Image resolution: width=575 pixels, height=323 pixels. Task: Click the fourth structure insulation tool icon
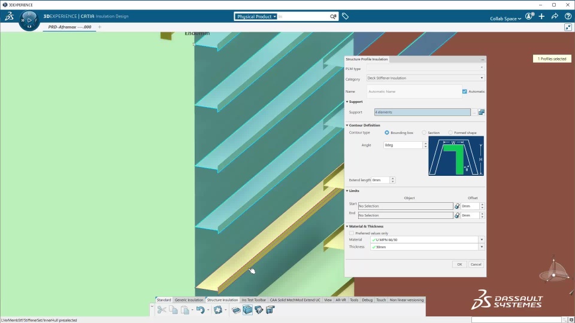(270, 310)
